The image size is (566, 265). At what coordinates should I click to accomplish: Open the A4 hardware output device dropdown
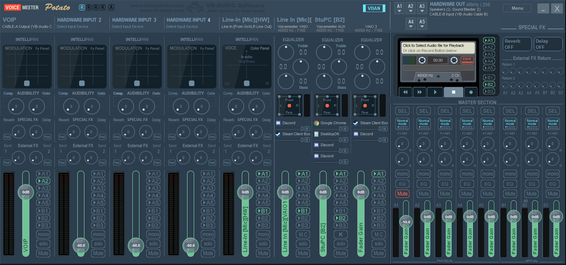[411, 23]
